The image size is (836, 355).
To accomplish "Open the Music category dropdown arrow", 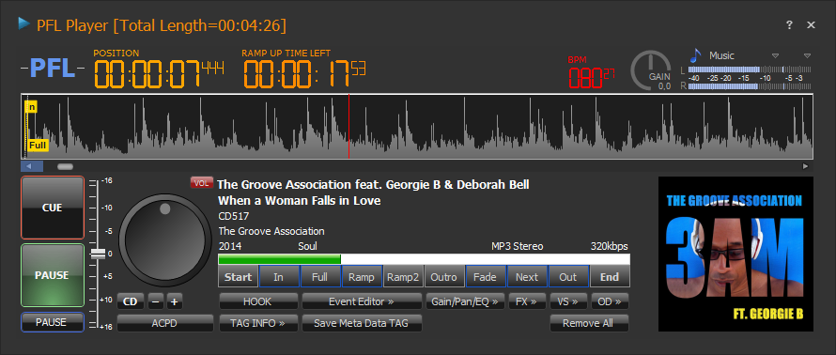I will (776, 55).
